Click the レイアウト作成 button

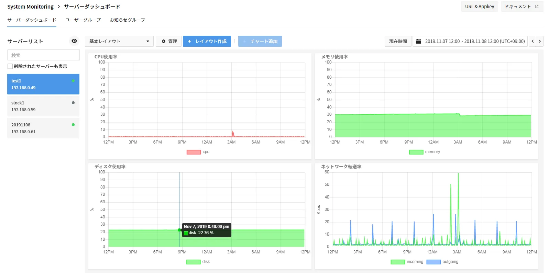point(207,41)
